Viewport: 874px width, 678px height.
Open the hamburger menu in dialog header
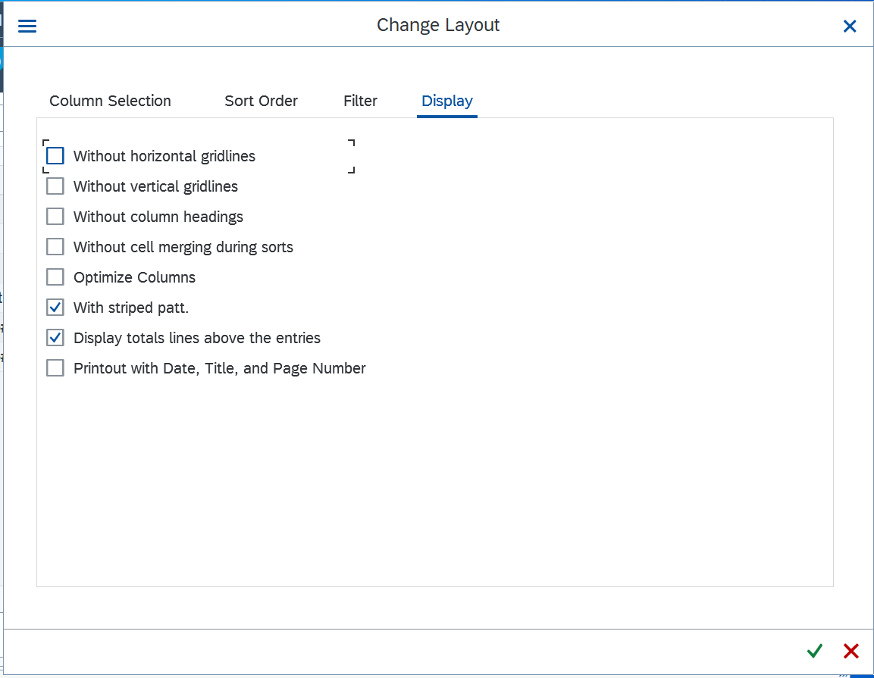point(27,27)
